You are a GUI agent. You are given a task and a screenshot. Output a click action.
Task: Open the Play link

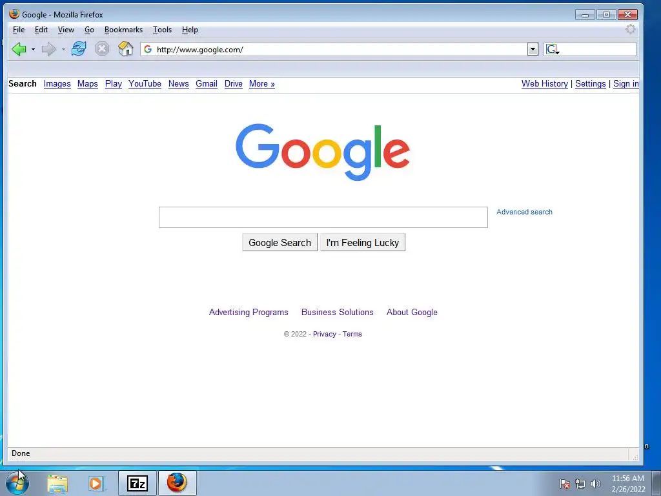coord(114,83)
